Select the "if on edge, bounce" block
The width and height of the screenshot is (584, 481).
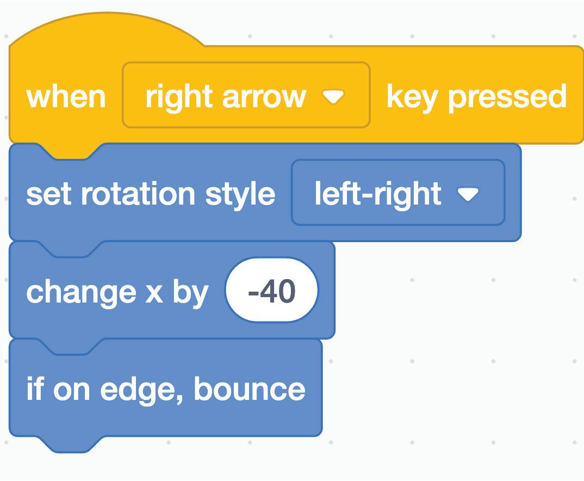coord(166,388)
